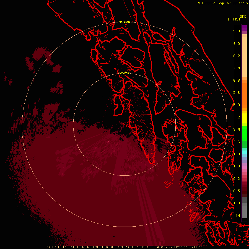Click the 5.0 legend value
Image resolution: width=249 pixels, height=249 pixels.
237,105
